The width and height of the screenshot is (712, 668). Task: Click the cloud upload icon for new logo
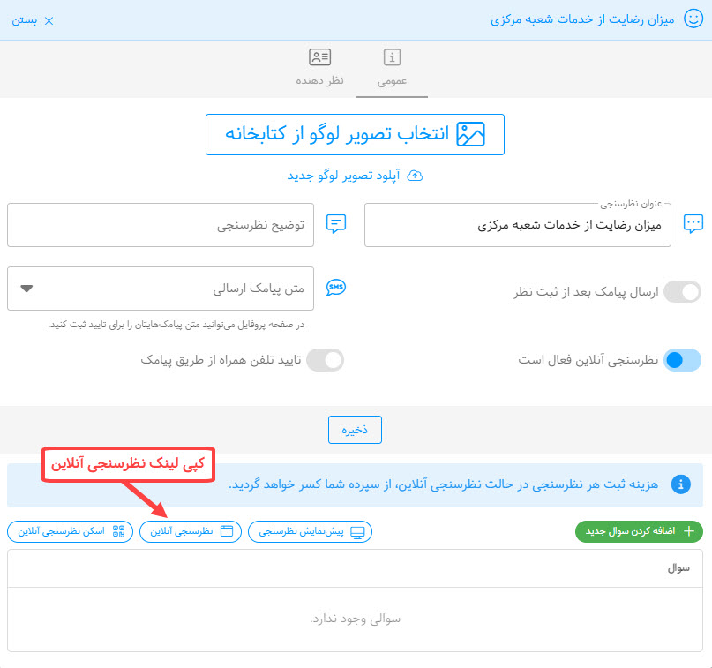point(415,176)
